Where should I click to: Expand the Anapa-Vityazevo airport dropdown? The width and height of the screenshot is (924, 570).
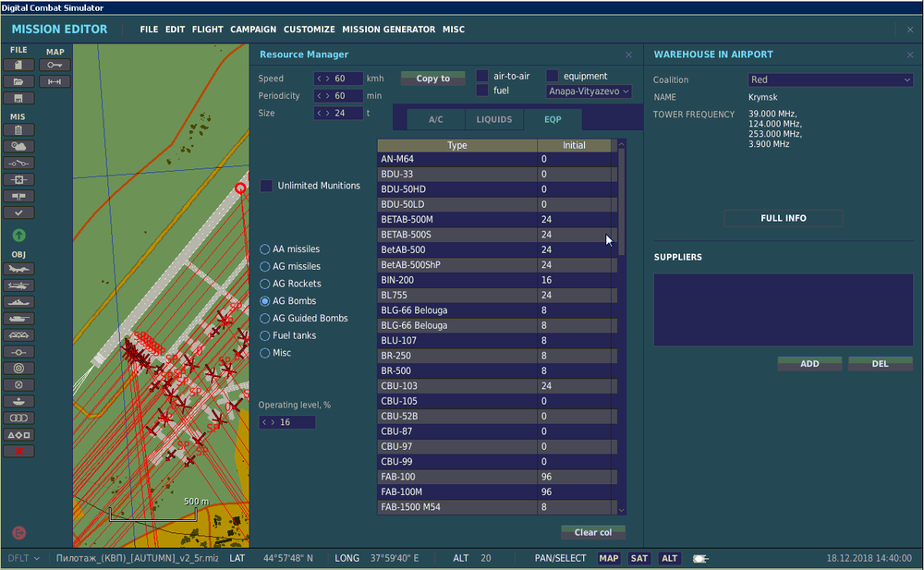click(589, 91)
